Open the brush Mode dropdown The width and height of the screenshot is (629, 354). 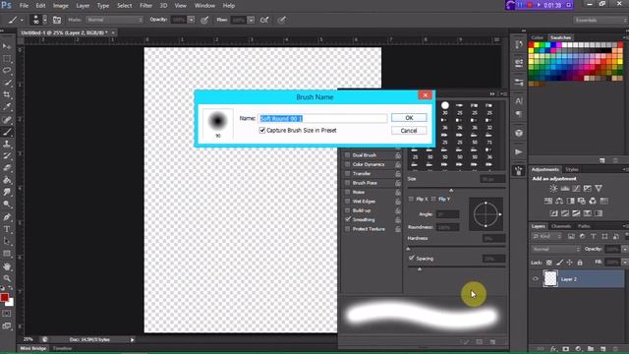(114, 20)
